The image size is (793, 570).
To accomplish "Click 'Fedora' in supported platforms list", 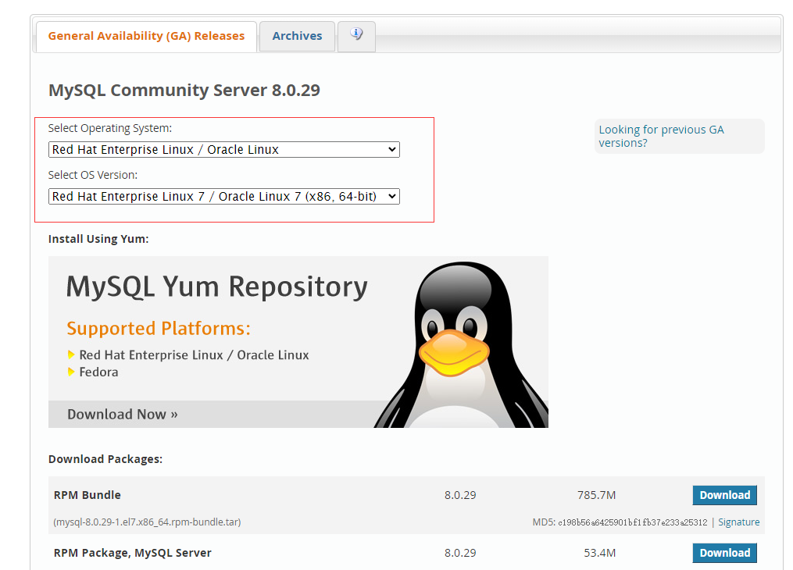I will point(98,372).
